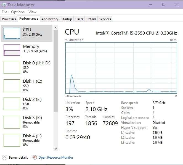Switch to the Services tab
Viewport: 183px width, 165px height.
point(105,19)
